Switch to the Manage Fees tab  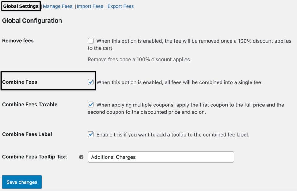click(58, 6)
